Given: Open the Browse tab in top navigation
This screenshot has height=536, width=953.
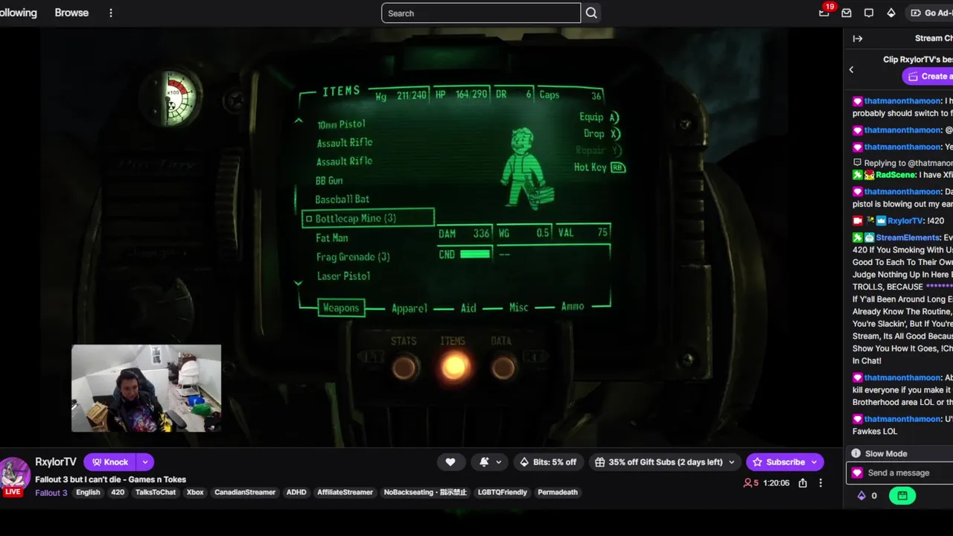Looking at the screenshot, I should tap(71, 13).
